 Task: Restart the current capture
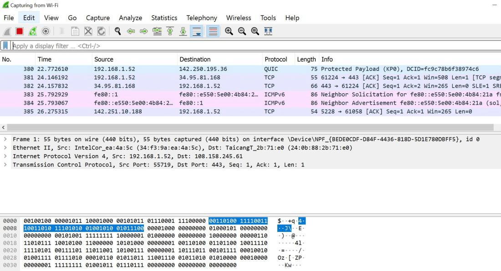tap(32, 31)
